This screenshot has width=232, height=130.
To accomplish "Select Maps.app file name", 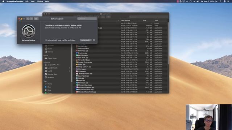I will (x=82, y=81).
